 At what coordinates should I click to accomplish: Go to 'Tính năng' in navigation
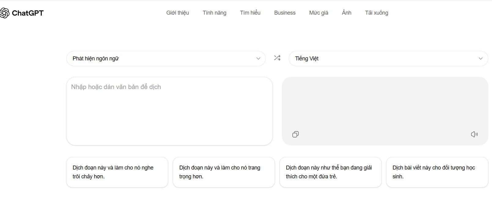pyautogui.click(x=214, y=13)
